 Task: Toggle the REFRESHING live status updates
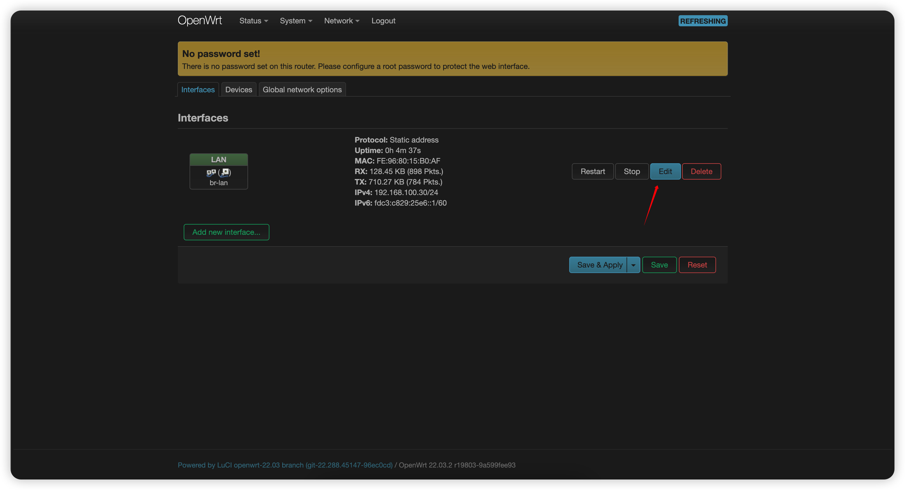click(x=703, y=21)
